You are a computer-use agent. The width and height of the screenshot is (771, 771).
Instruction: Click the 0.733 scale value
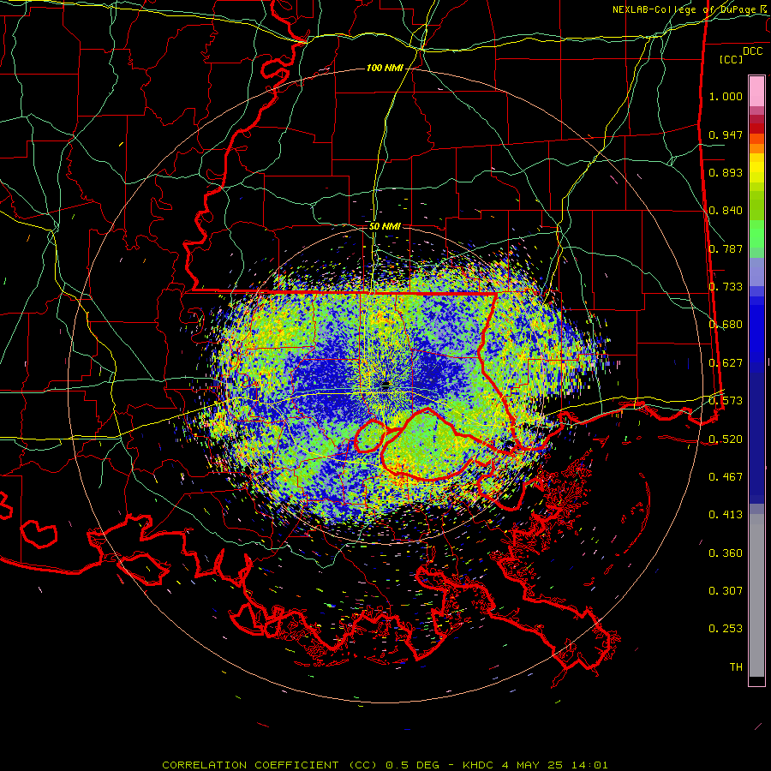click(726, 287)
